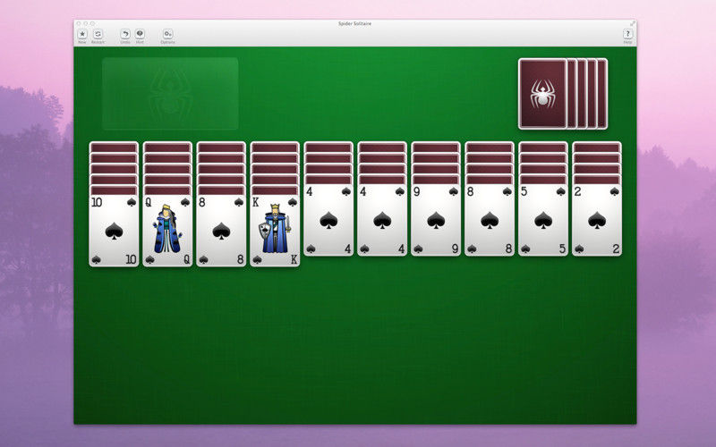Viewport: 716px width, 447px height.
Task: Select the 5 of spades card
Action: point(543,220)
